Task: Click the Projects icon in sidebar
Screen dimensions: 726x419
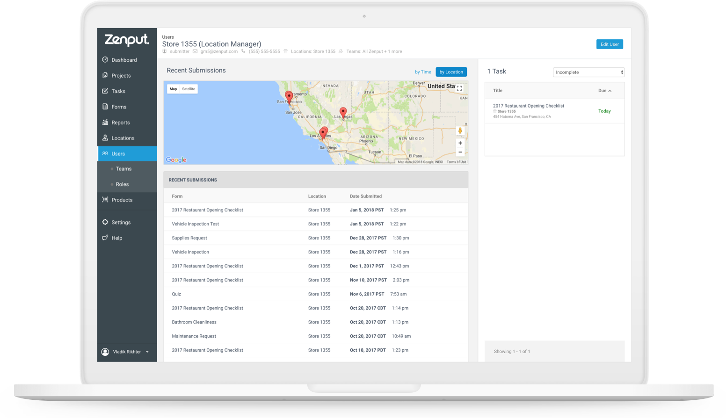Action: point(105,75)
